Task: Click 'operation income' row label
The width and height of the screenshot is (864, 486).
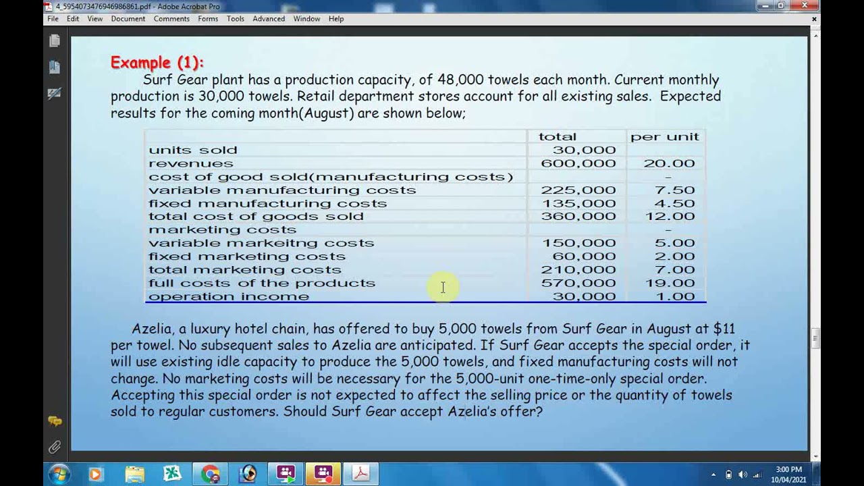Action: [229, 296]
